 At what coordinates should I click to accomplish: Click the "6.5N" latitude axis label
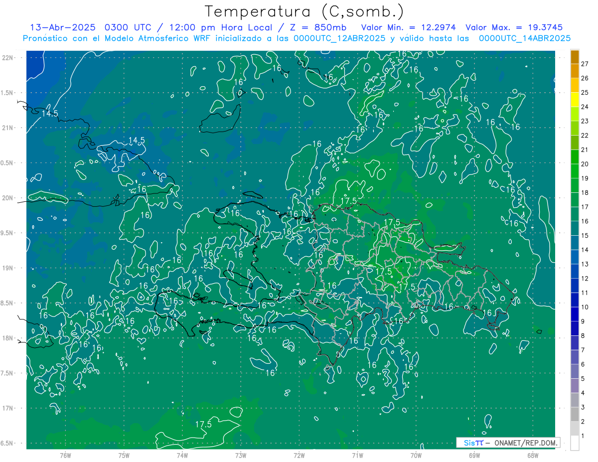[x=7, y=443]
